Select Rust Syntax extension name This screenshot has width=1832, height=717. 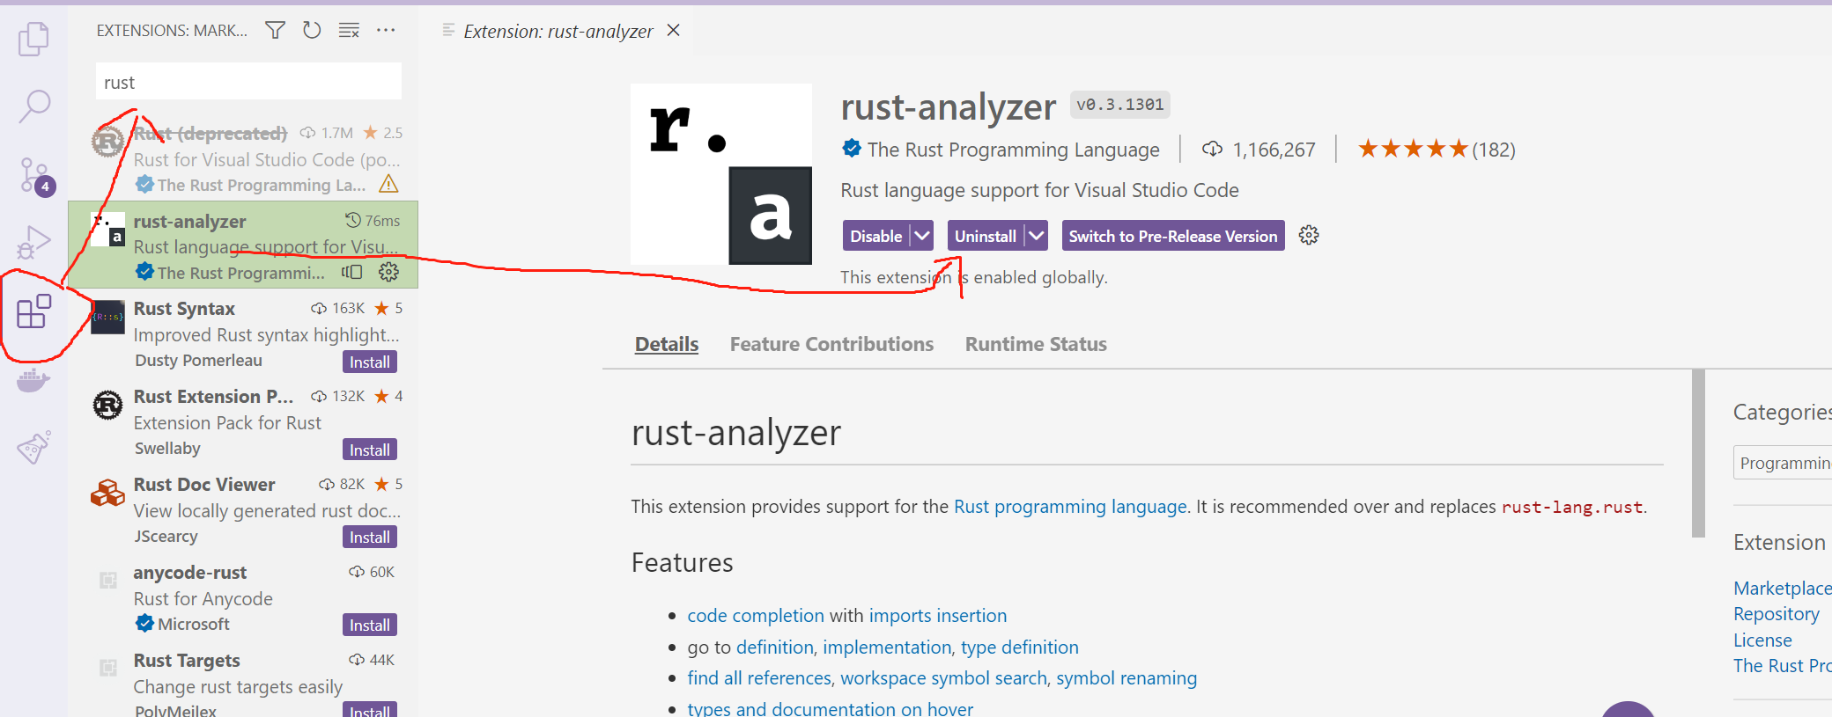184,309
